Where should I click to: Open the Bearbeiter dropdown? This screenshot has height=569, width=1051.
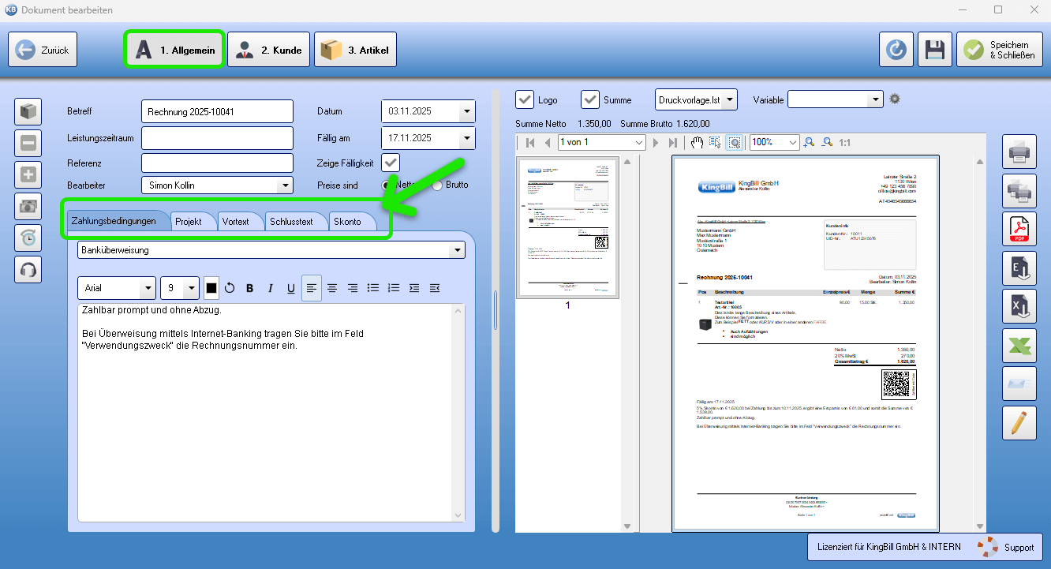pos(284,185)
